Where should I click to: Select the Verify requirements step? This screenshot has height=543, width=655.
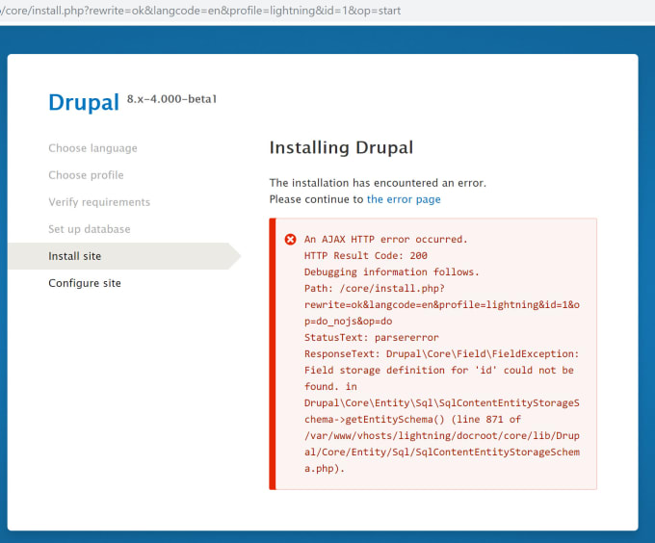click(x=99, y=202)
